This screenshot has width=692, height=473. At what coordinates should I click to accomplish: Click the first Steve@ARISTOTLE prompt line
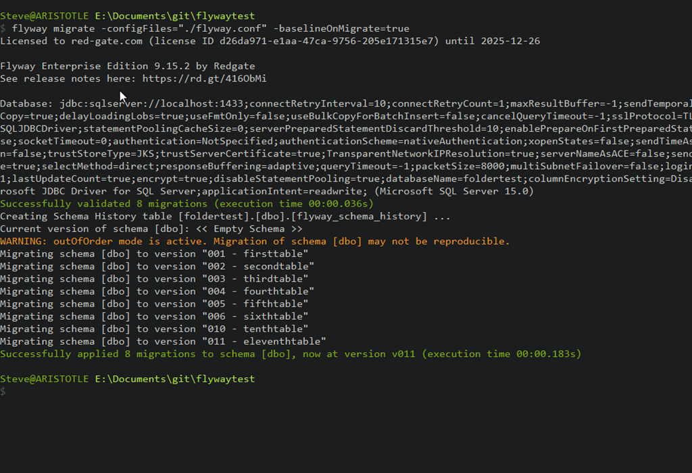[x=127, y=16]
